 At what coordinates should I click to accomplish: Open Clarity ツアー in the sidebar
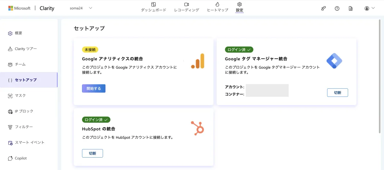click(29, 49)
